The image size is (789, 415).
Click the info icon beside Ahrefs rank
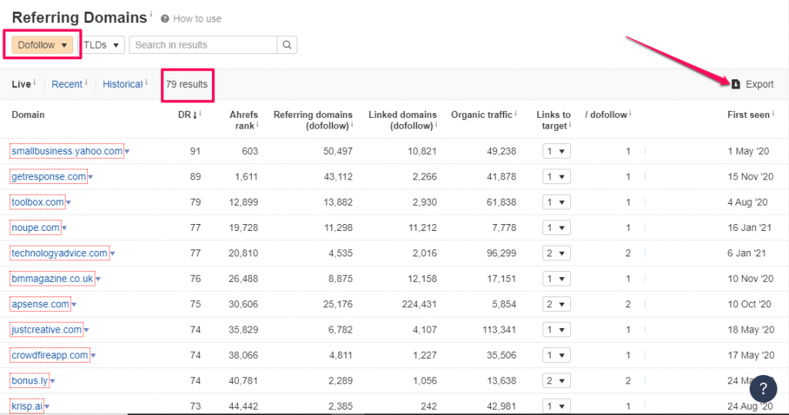click(x=257, y=125)
